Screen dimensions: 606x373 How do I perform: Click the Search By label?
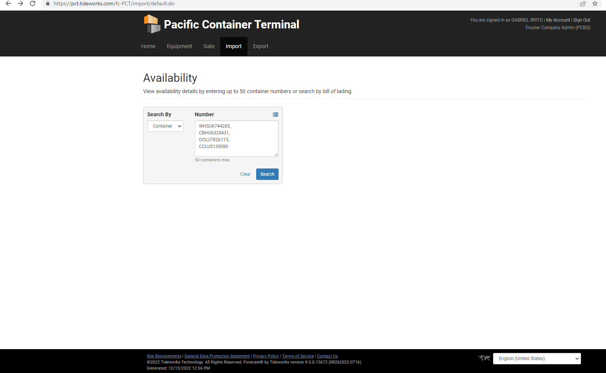(159, 114)
